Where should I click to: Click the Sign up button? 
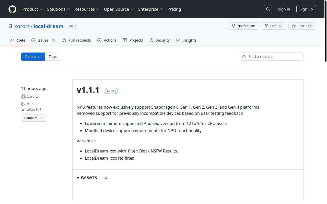point(306,9)
